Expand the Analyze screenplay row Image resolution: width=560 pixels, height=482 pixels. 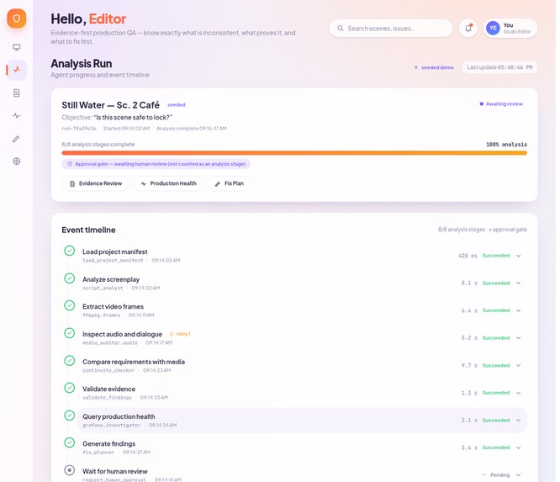point(518,283)
